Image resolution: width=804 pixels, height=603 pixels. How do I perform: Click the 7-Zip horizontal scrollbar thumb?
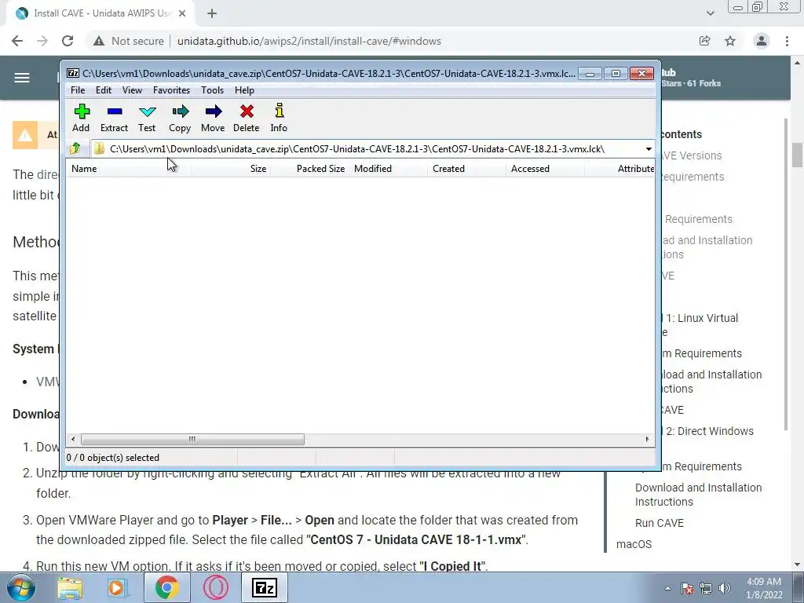[192, 440]
